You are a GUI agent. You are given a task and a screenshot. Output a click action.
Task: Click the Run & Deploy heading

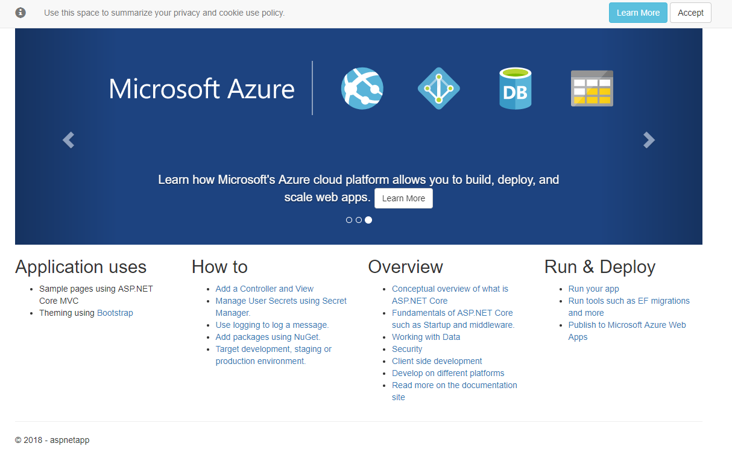(x=600, y=267)
